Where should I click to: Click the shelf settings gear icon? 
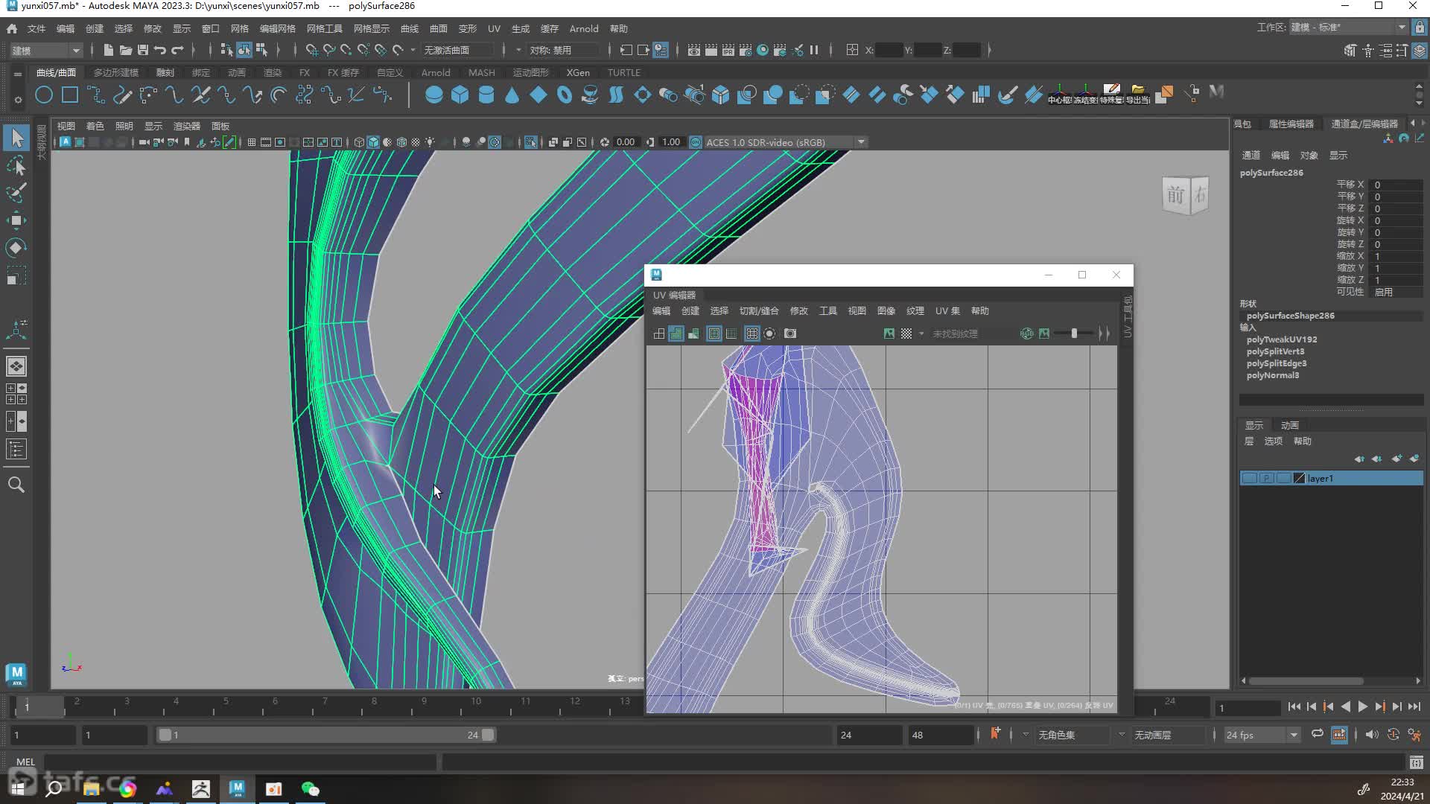[x=18, y=99]
